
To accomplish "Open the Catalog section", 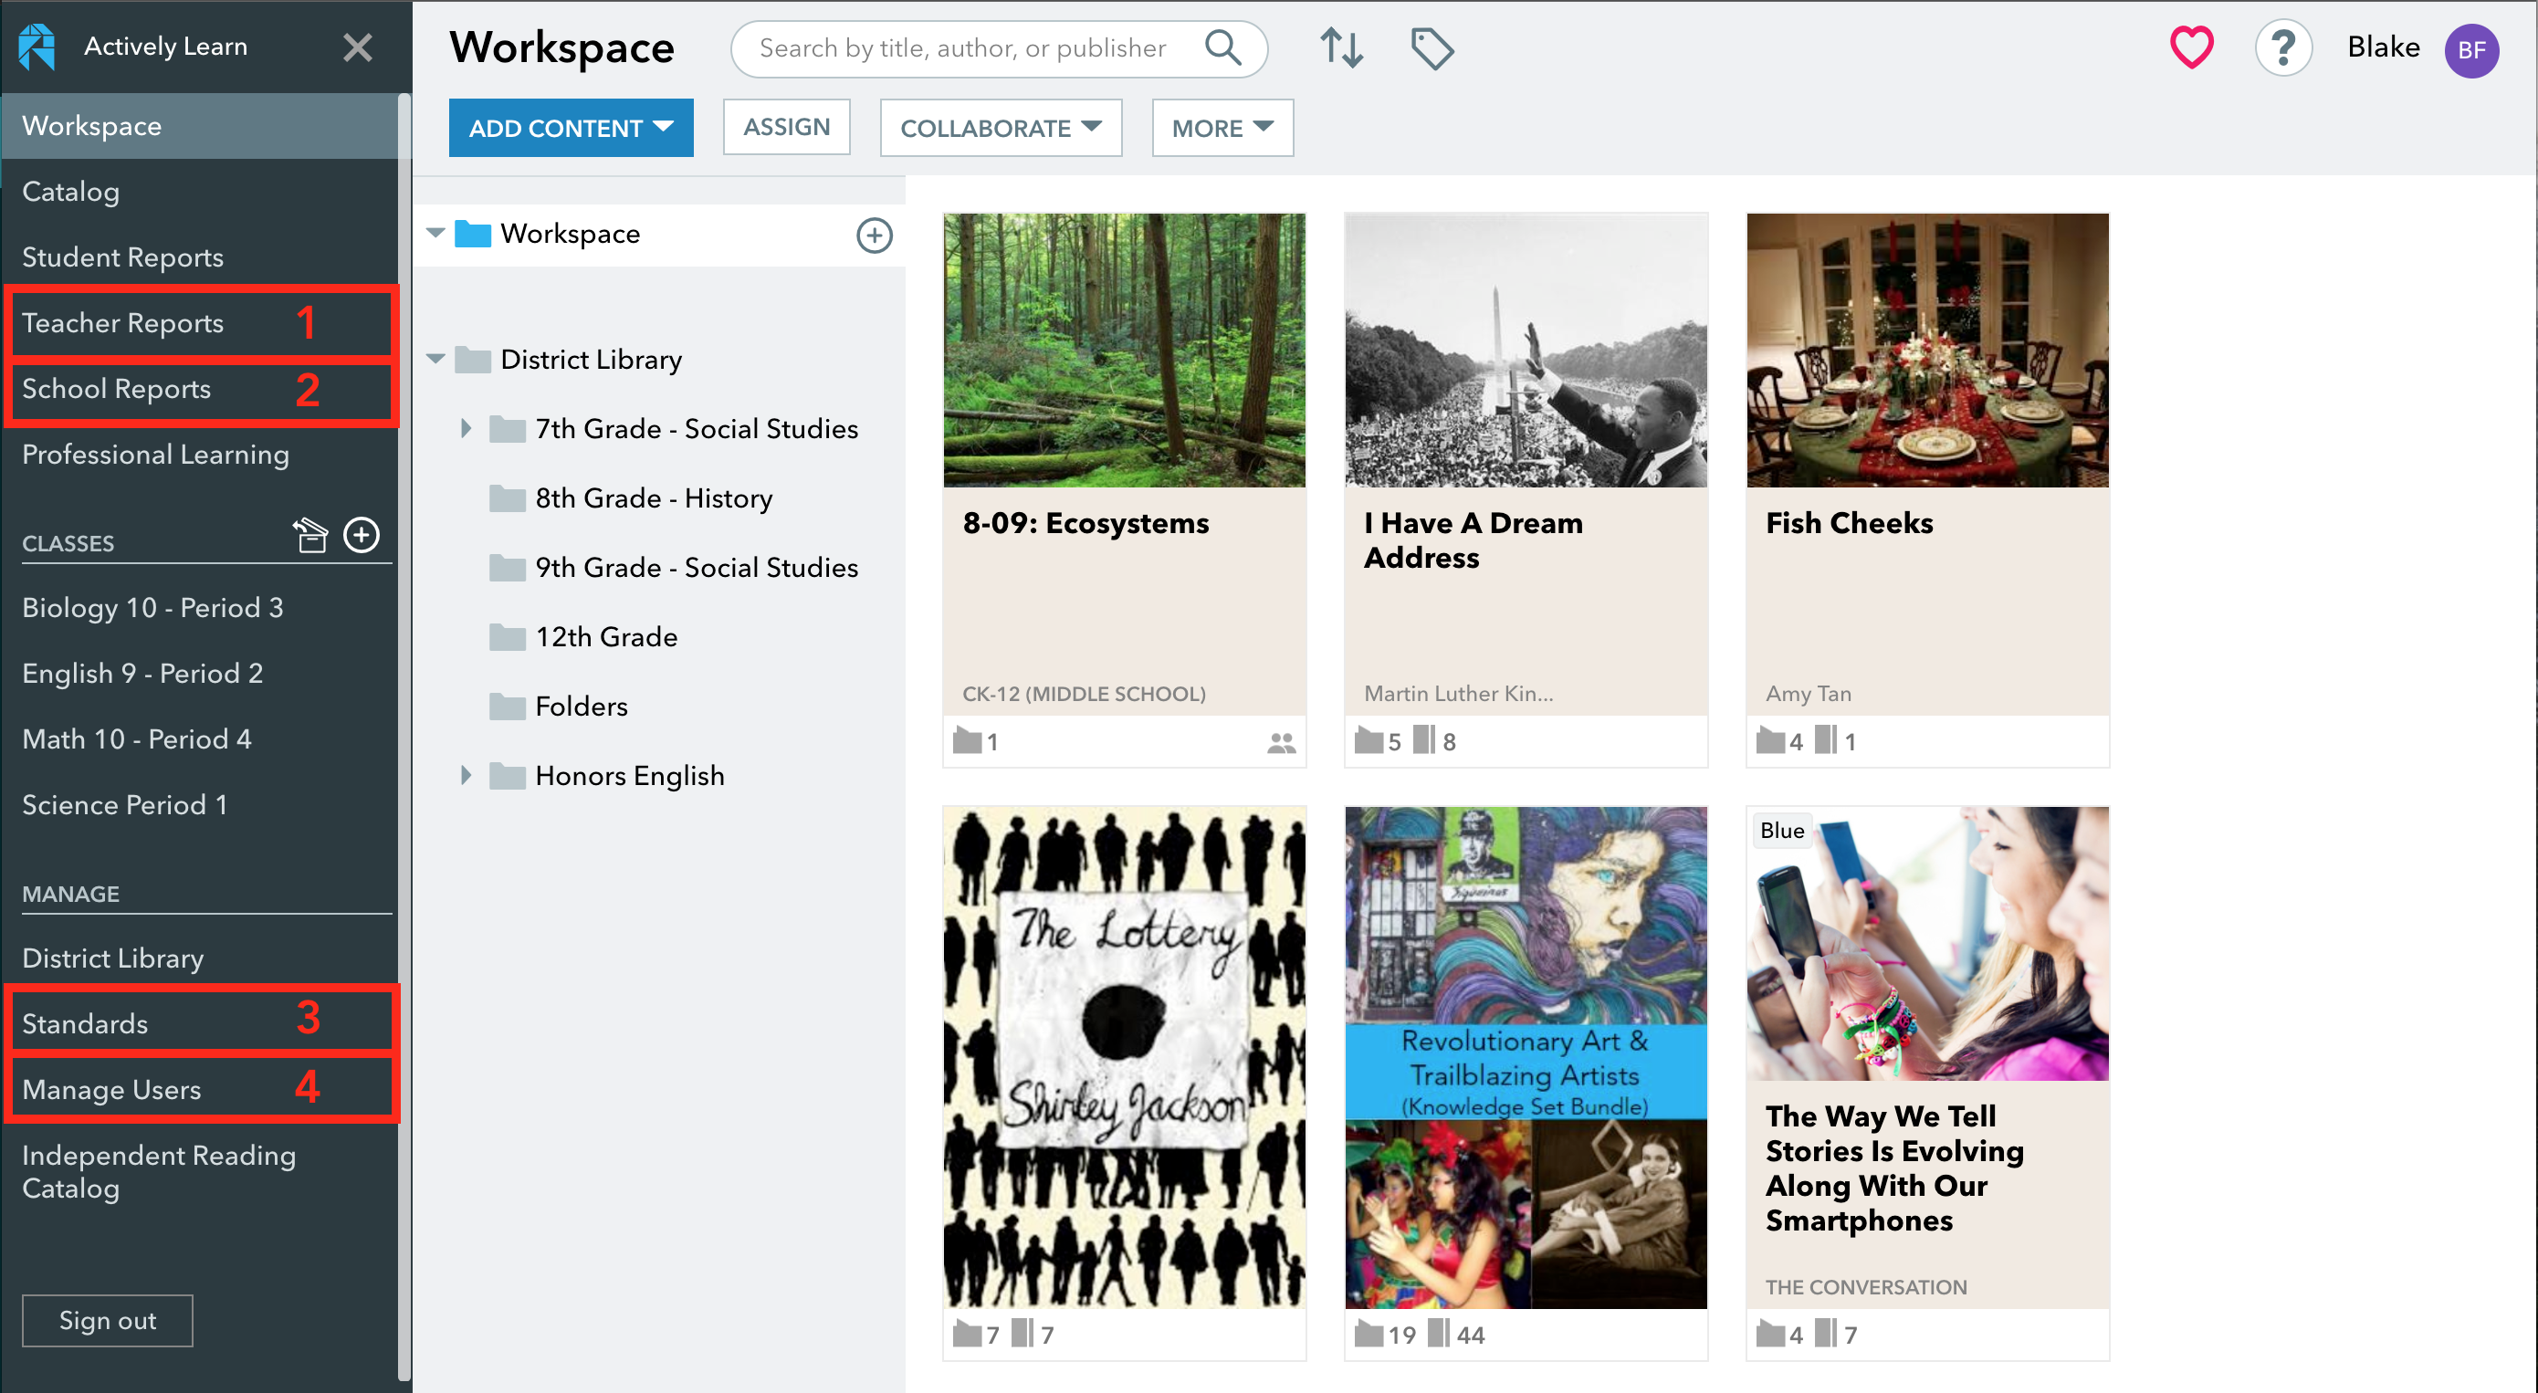I will [x=70, y=191].
